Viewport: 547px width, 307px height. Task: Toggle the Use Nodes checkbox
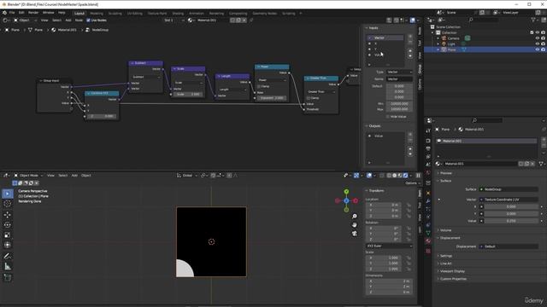click(88, 20)
